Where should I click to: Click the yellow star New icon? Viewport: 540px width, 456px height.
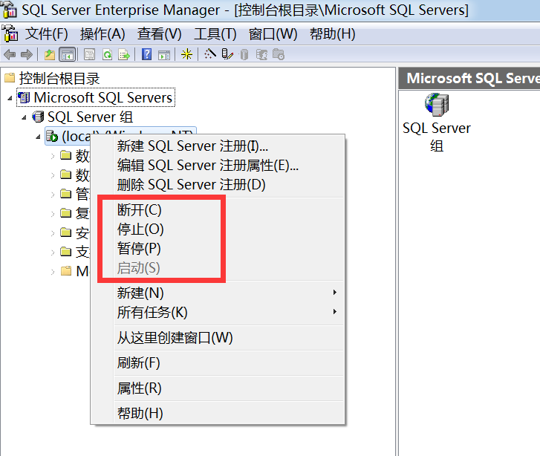186,54
